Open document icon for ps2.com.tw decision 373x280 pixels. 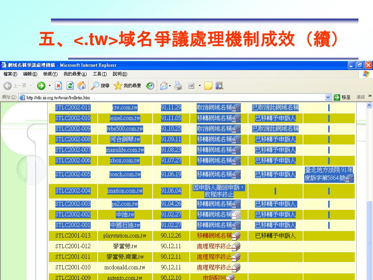point(236,204)
